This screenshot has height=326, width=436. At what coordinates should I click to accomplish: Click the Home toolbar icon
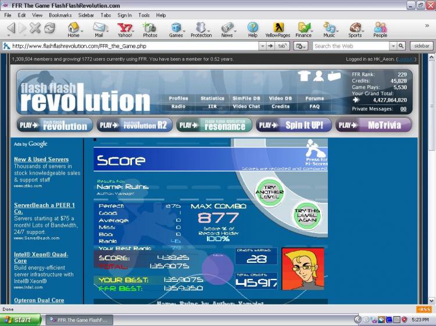coord(73,29)
